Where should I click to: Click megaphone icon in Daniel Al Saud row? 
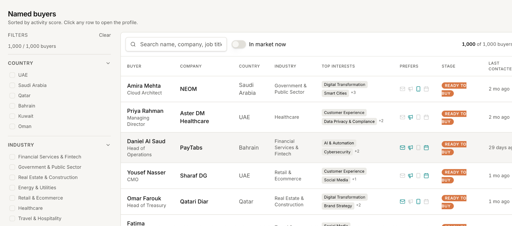pos(410,147)
